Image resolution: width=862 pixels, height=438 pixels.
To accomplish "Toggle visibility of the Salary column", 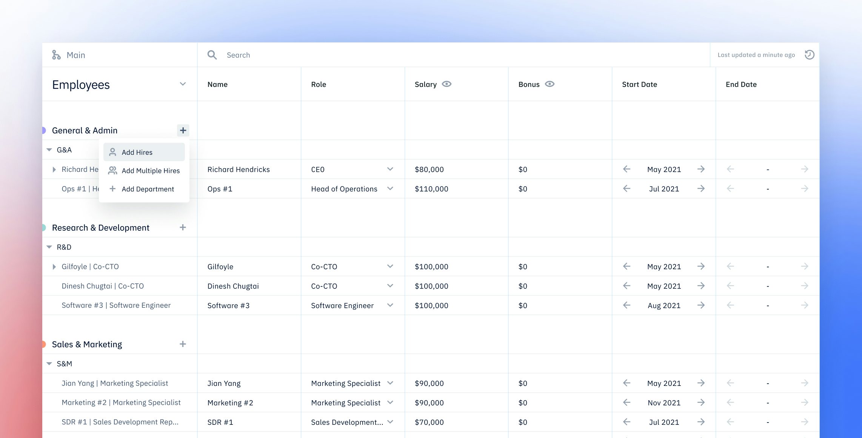I will 446,84.
